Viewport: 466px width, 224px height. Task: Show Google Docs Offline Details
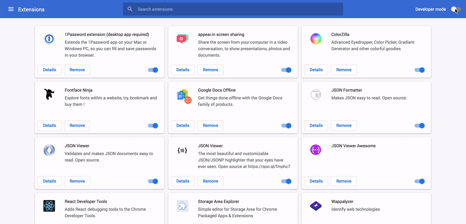(183, 126)
